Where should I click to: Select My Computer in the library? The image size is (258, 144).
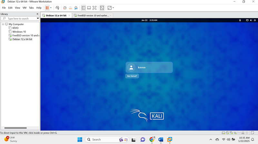[x=16, y=24]
